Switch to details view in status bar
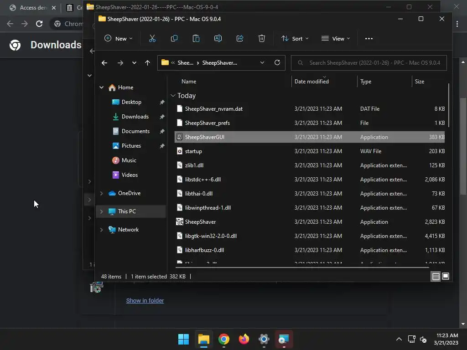Viewport: 467px width, 350px height. (x=436, y=277)
